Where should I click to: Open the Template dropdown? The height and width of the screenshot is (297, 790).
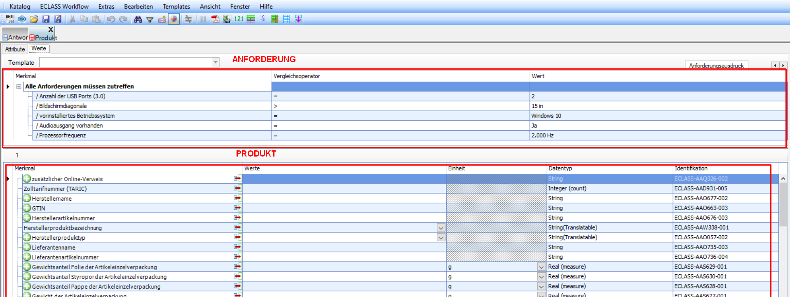215,62
